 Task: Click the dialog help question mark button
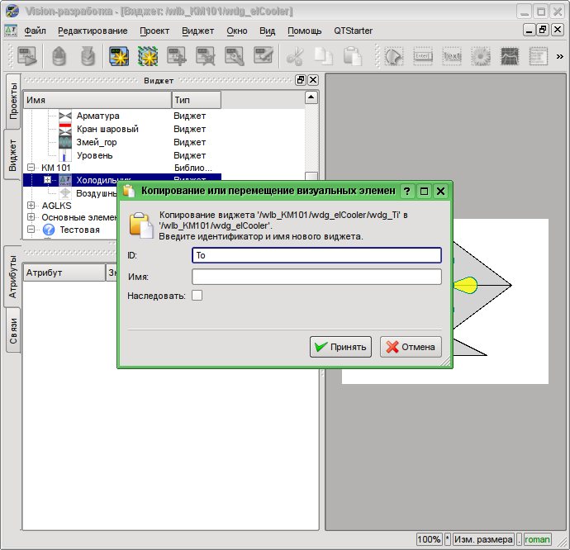click(x=406, y=191)
